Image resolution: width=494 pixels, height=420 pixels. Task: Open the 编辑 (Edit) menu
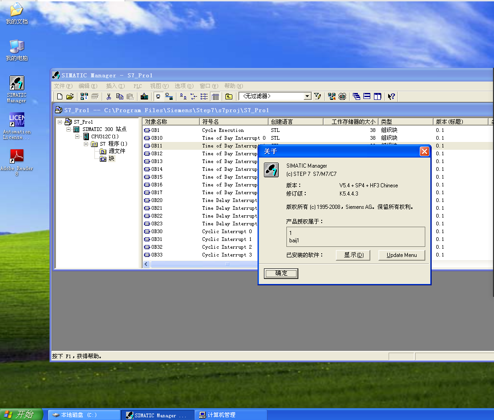tap(88, 86)
